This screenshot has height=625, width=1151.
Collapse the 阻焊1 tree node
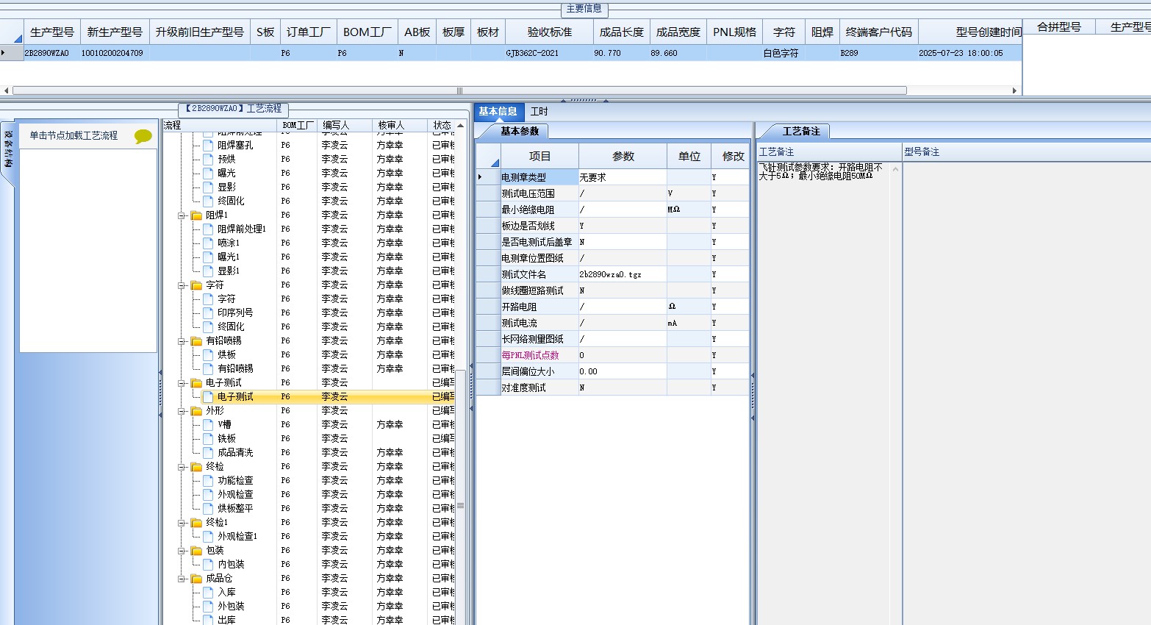click(x=182, y=215)
